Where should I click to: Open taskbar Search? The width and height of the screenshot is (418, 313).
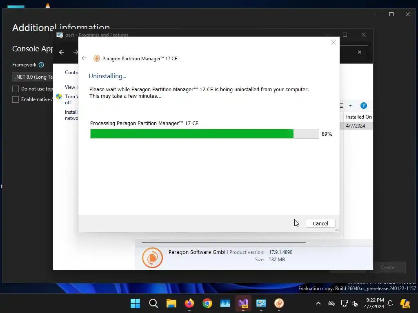pos(153,303)
